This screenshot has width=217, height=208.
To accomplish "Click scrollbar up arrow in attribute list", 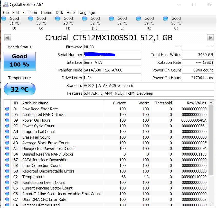I will [211, 103].
